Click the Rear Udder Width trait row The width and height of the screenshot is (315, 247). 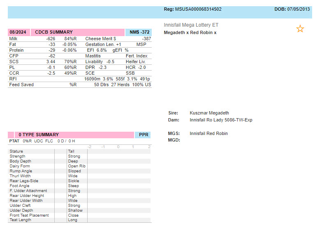point(79,201)
